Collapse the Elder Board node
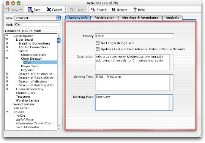The image size is (205, 143). 7,40
